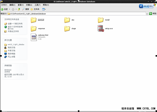157x112 pixels.
Task: Select the asmtool folder name label
Action: point(41,20)
